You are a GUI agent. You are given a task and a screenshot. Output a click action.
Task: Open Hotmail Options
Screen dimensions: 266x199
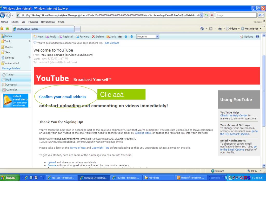click(x=247, y=37)
